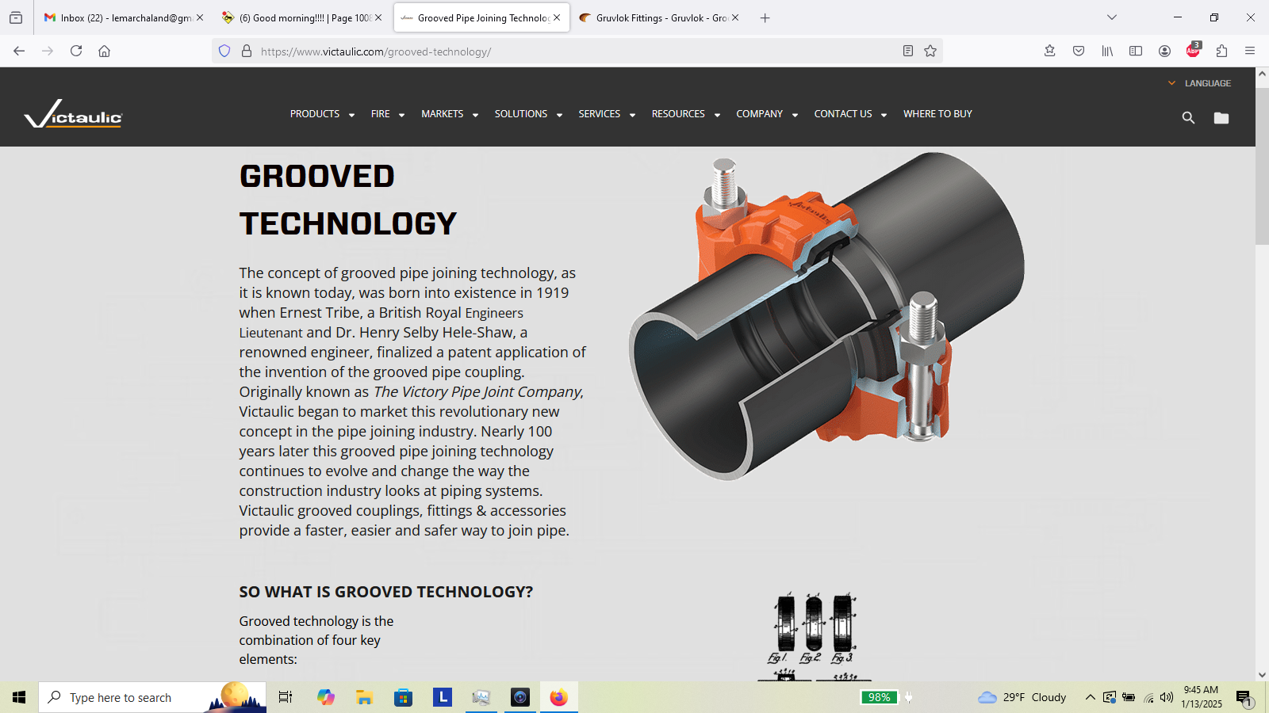View site security padlock info
The image size is (1269, 713).
(247, 51)
